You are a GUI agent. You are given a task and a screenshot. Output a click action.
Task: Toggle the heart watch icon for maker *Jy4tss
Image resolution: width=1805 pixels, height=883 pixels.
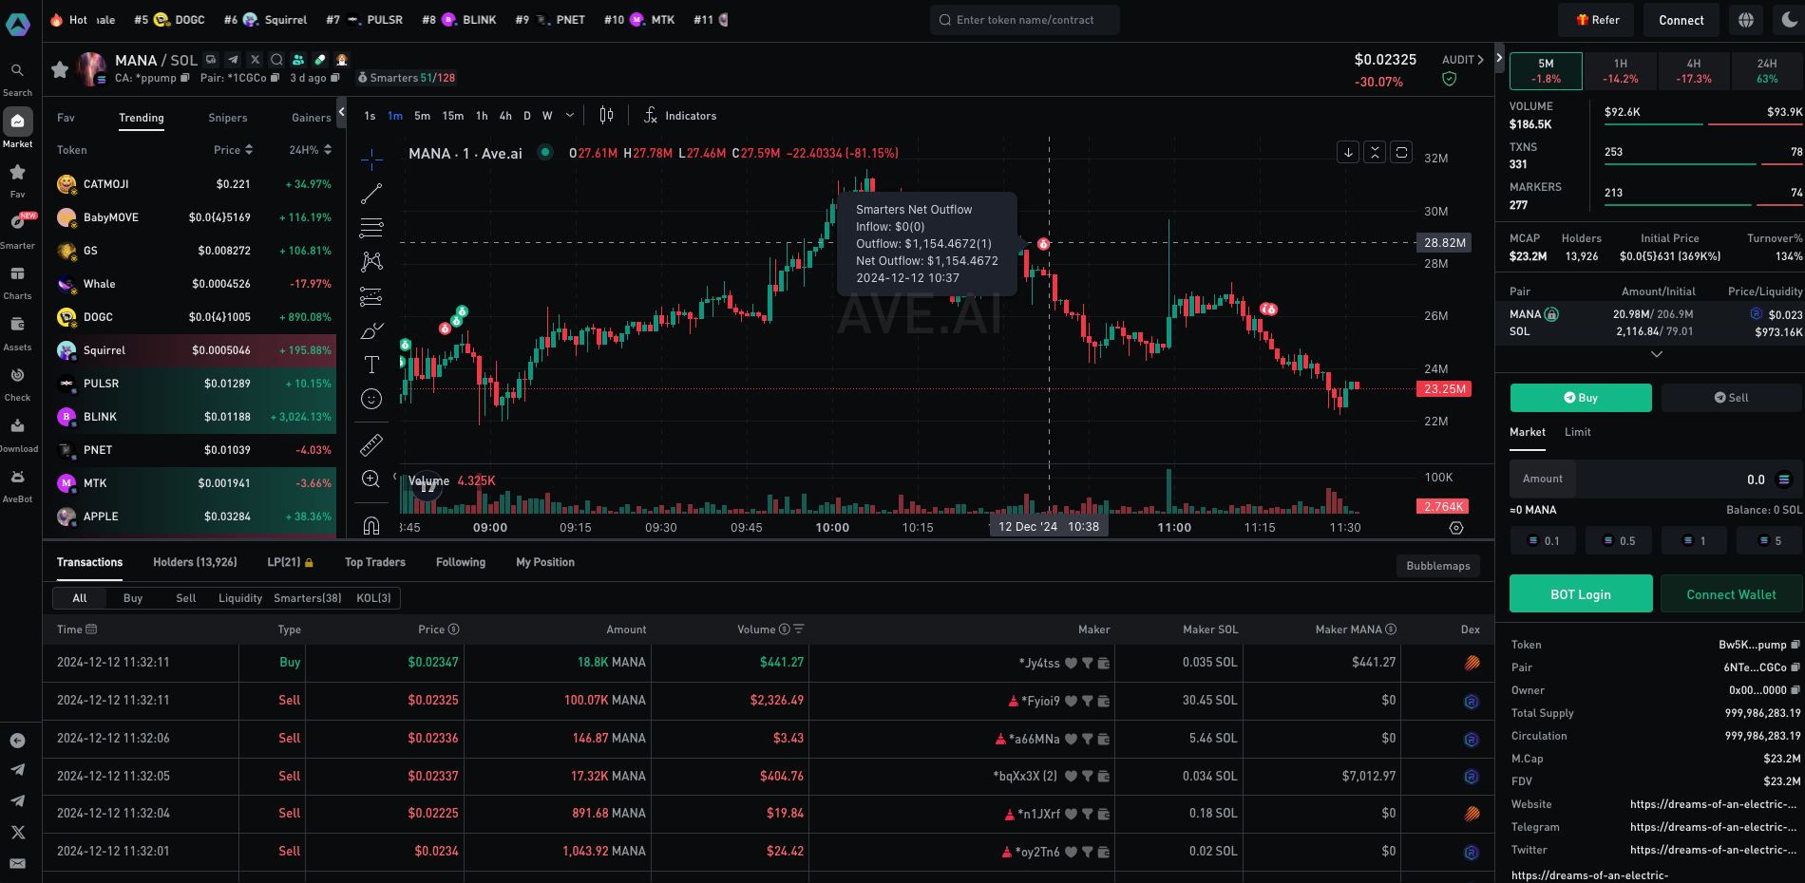click(1071, 664)
